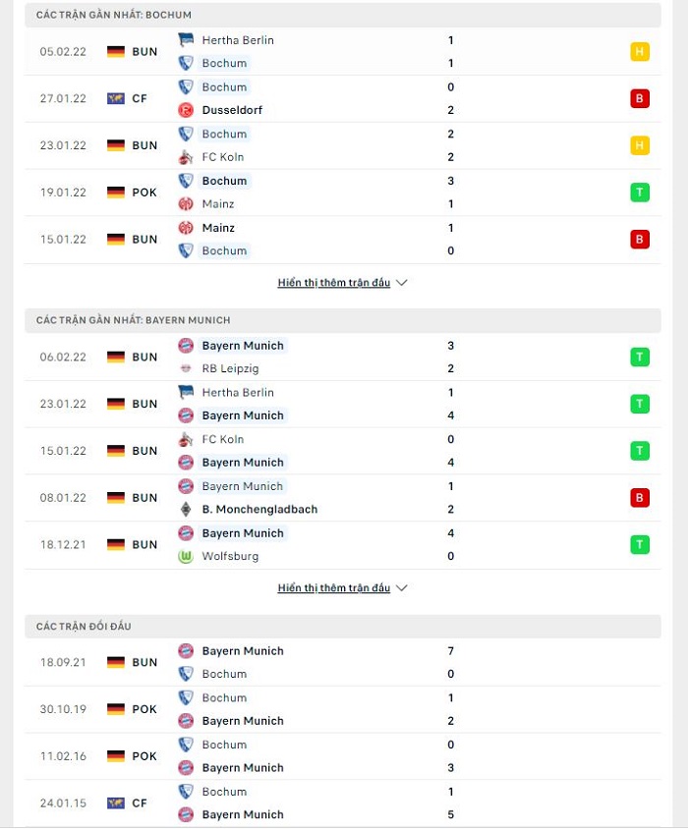The width and height of the screenshot is (688, 829).
Task: Click the B. Monchengladbach diamond logo
Action: click(186, 509)
